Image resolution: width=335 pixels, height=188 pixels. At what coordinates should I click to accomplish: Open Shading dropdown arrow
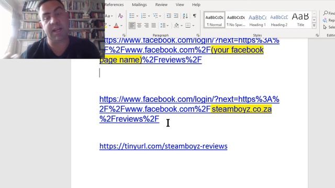(x=182, y=26)
